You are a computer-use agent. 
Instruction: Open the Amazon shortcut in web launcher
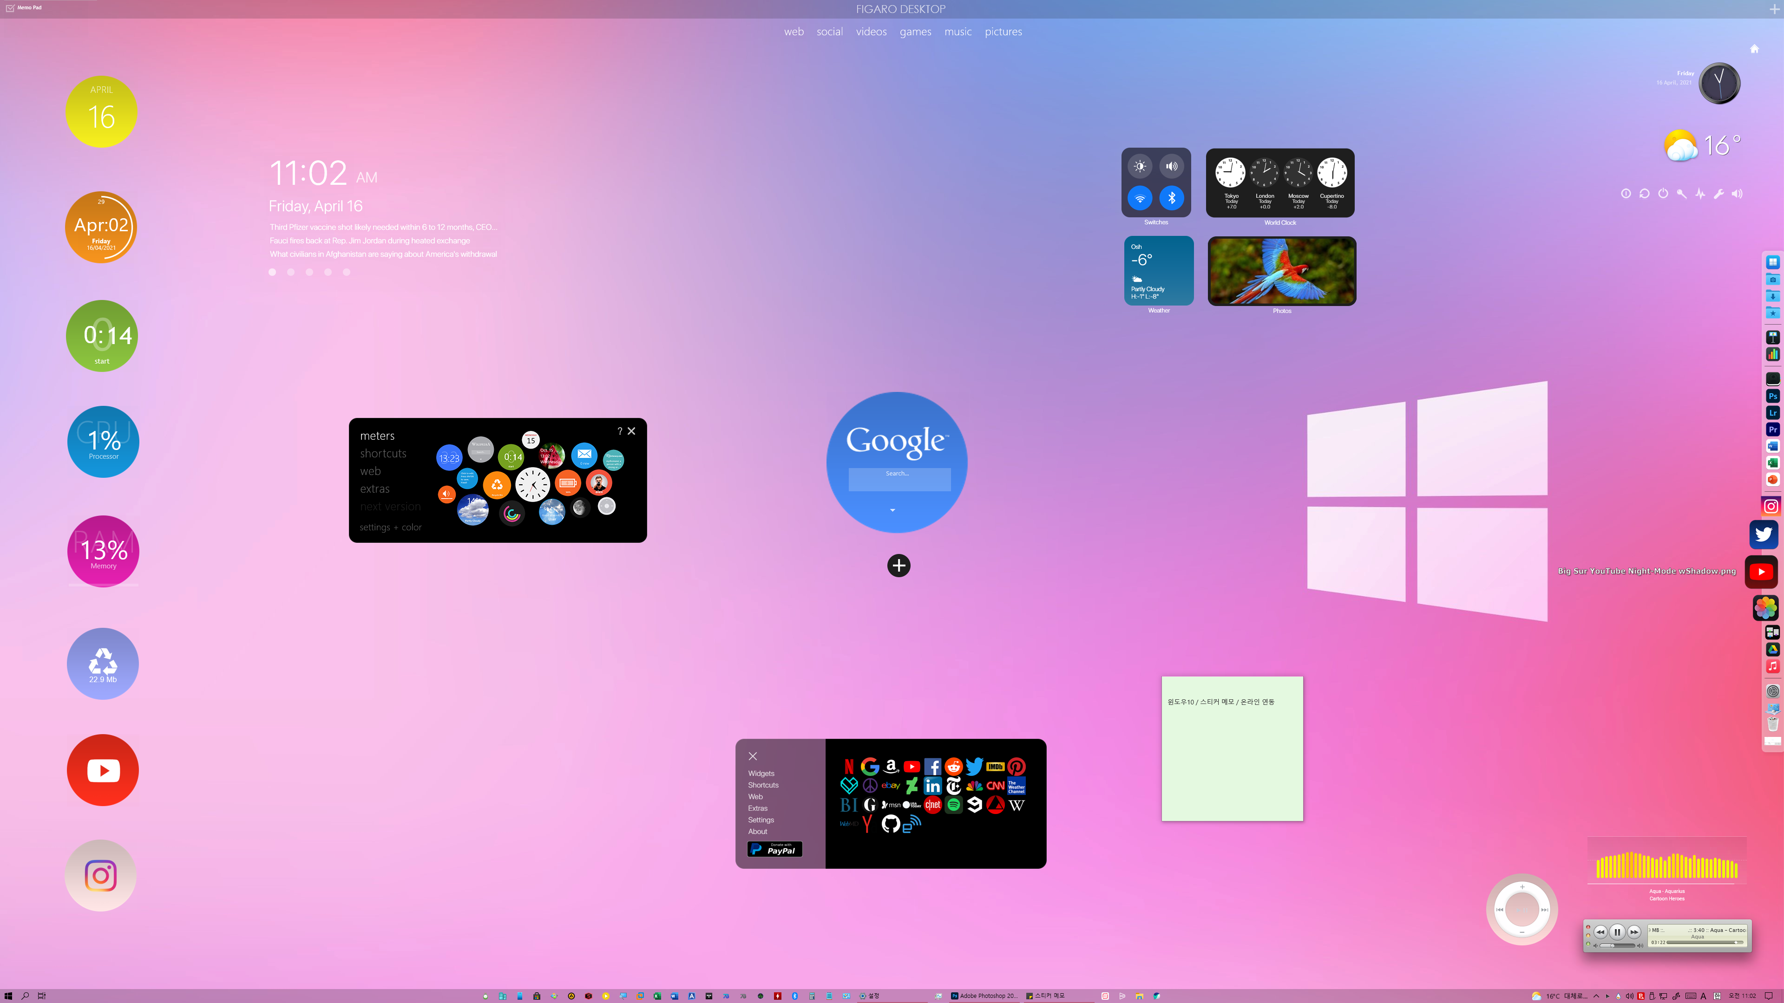click(892, 766)
